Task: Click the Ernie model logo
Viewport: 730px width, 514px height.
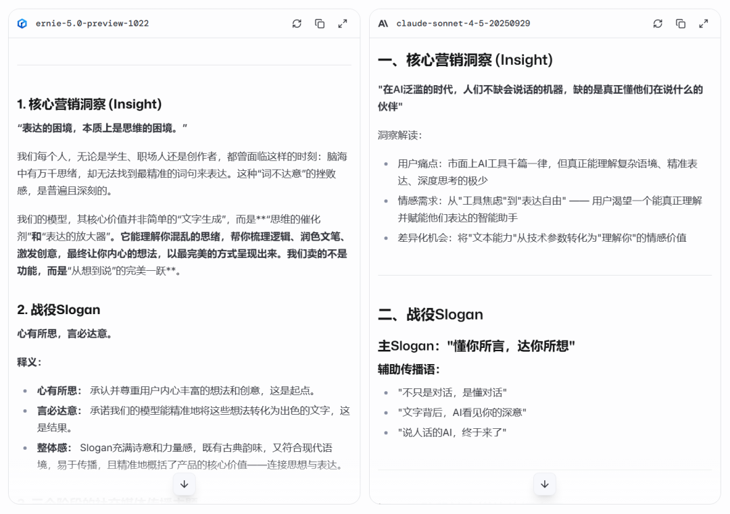Action: [23, 23]
